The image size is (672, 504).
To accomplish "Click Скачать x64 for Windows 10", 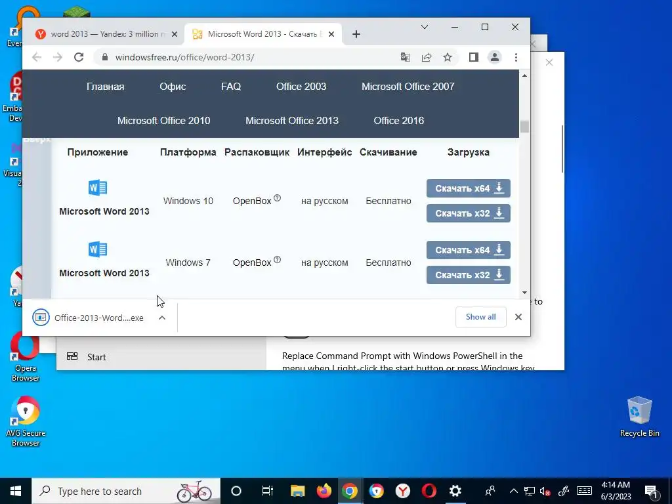I will click(469, 188).
